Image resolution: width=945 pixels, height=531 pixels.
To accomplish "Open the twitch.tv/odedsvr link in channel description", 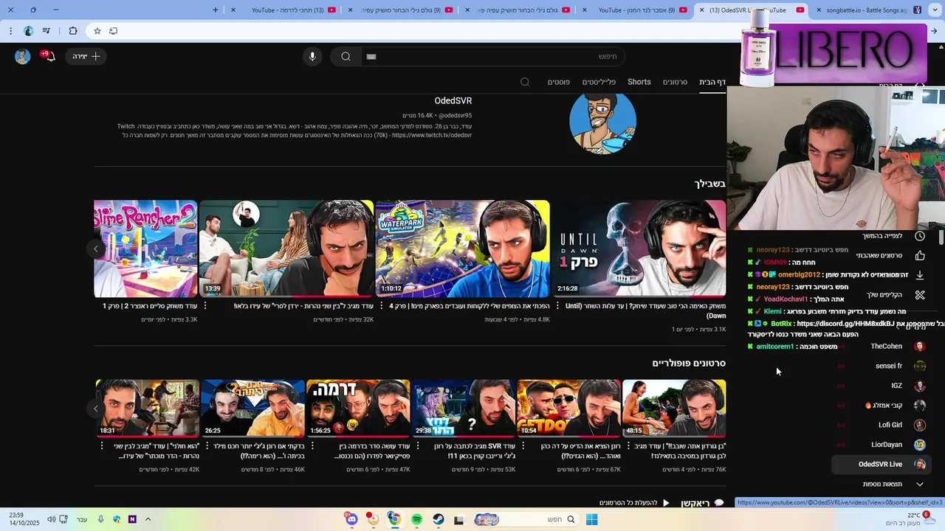I will click(x=432, y=136).
